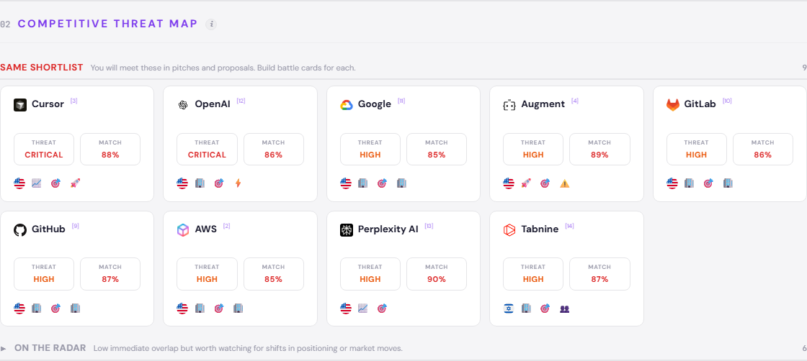Click the lightning bolt icon on OpenAI card
Screen dimensions: 807x361
(238, 183)
